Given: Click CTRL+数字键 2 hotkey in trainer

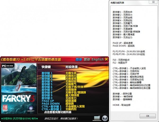Looking at the screenshot, I should tap(51, 109).
